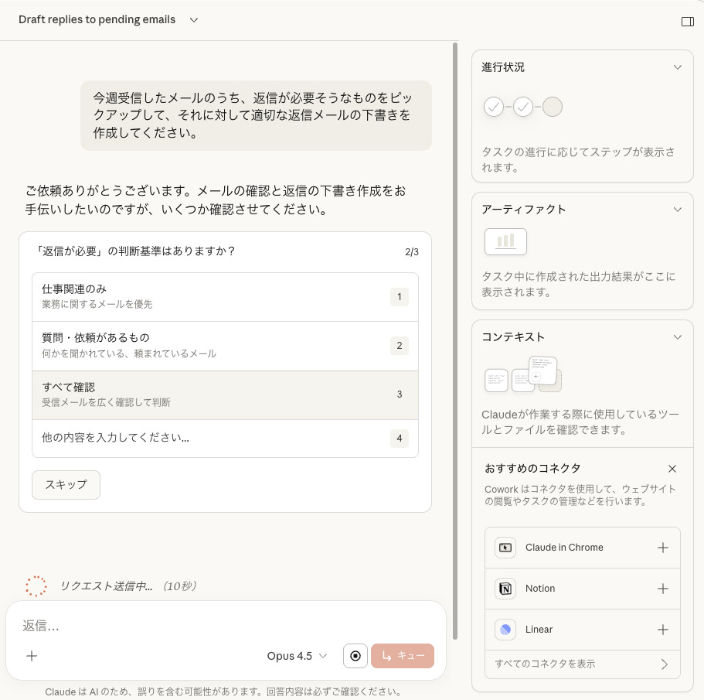Click the Claude in Chrome connector icon
This screenshot has width=704, height=700.
point(505,548)
